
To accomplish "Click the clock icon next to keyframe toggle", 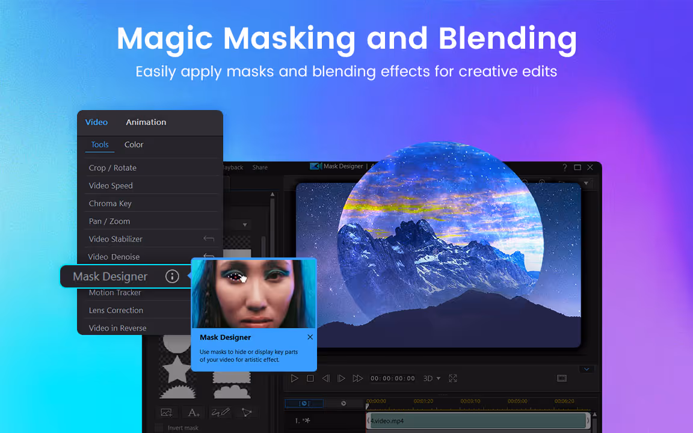I will tap(343, 404).
